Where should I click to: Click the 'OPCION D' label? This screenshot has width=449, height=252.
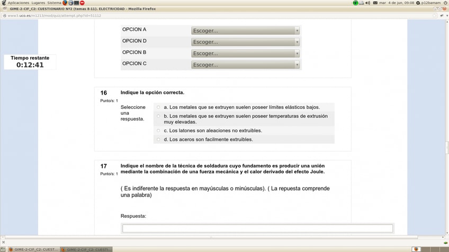tap(134, 41)
